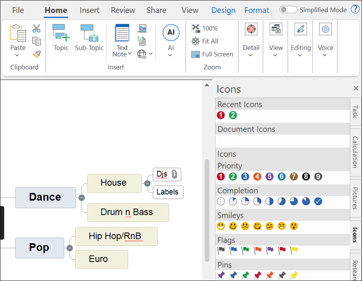Open the Detail dropdown

(x=251, y=55)
